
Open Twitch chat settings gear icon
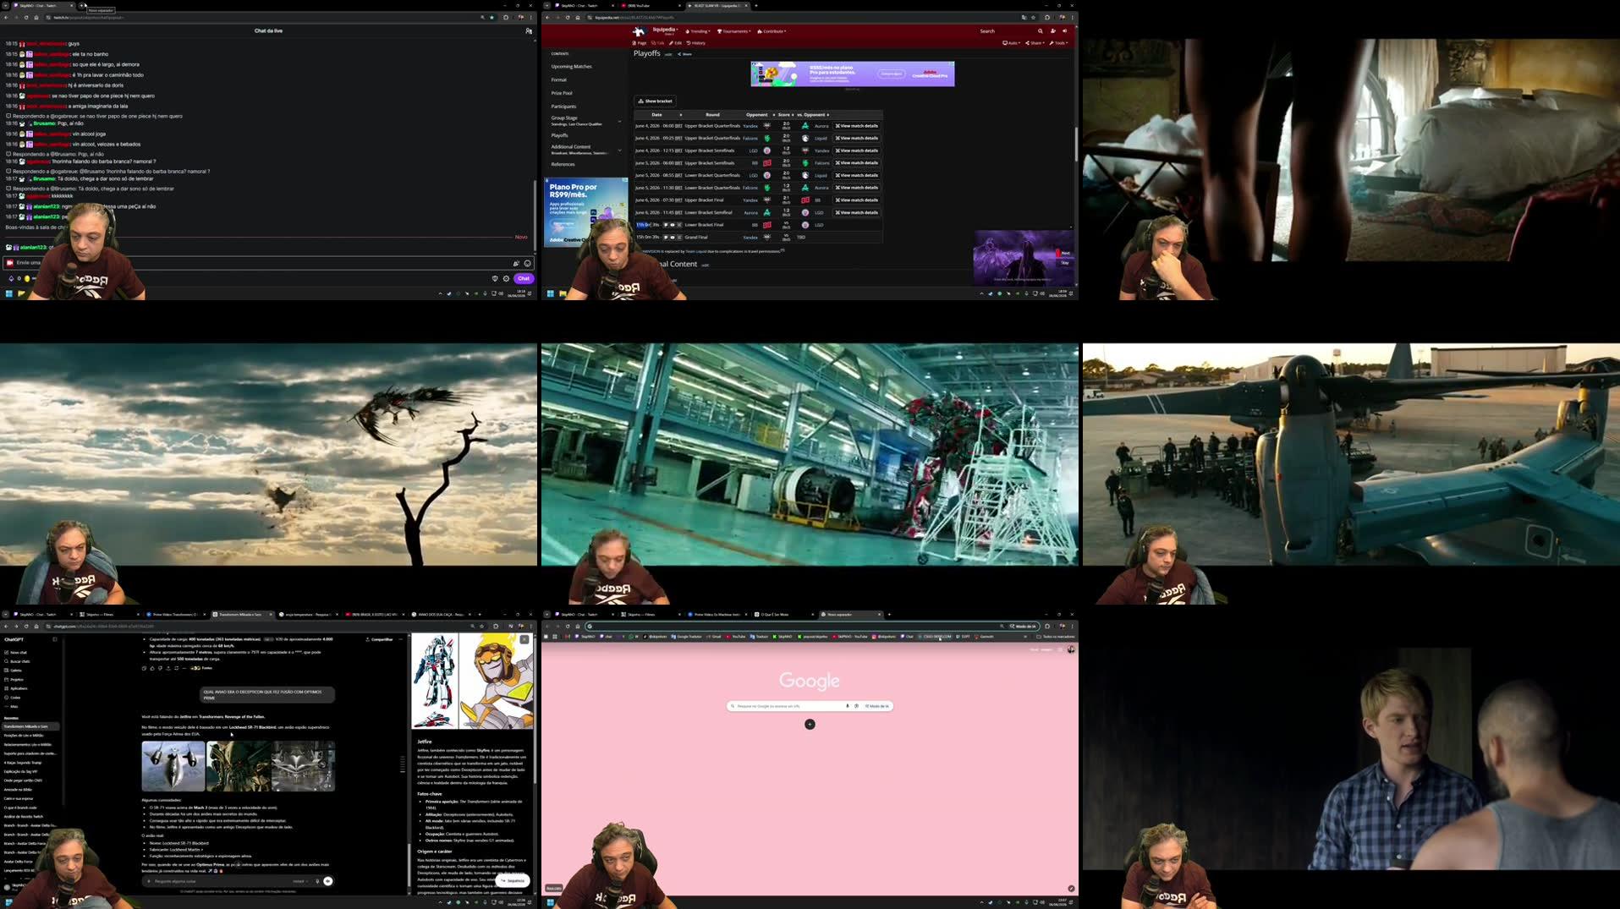tap(507, 278)
